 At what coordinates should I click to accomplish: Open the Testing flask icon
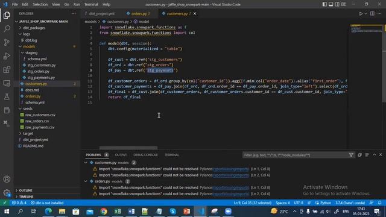7,96
